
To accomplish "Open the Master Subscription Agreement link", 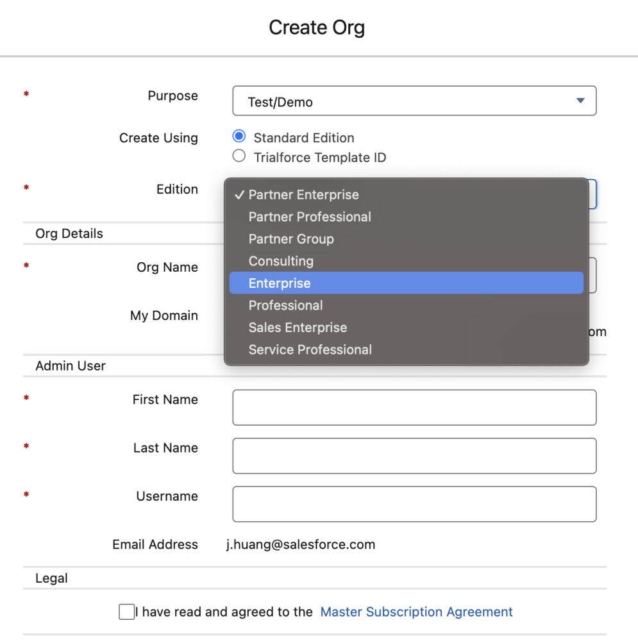I will click(416, 612).
